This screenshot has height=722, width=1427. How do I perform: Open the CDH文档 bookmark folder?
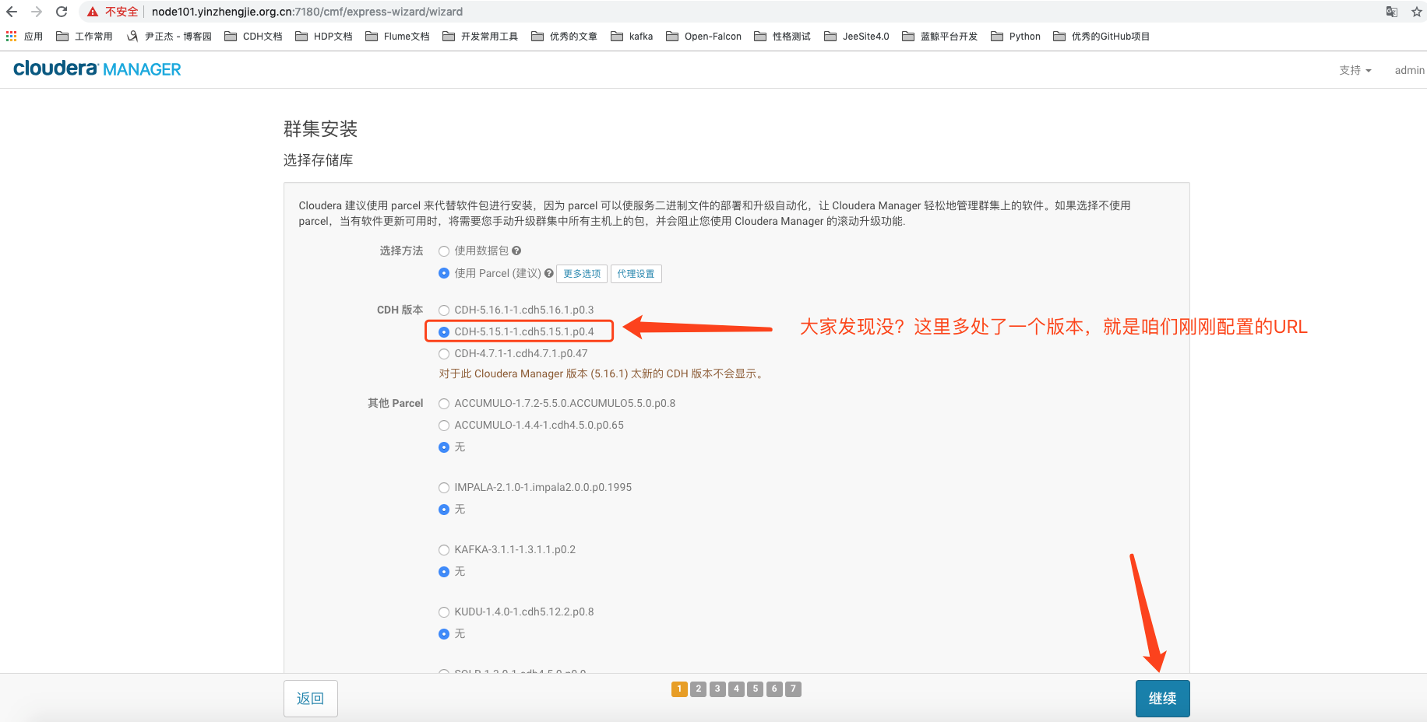pyautogui.click(x=253, y=37)
